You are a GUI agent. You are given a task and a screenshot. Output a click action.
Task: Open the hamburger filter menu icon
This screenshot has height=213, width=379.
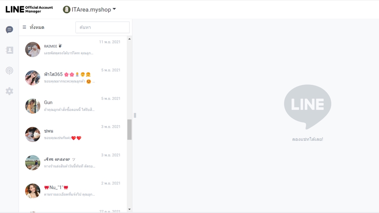24,27
